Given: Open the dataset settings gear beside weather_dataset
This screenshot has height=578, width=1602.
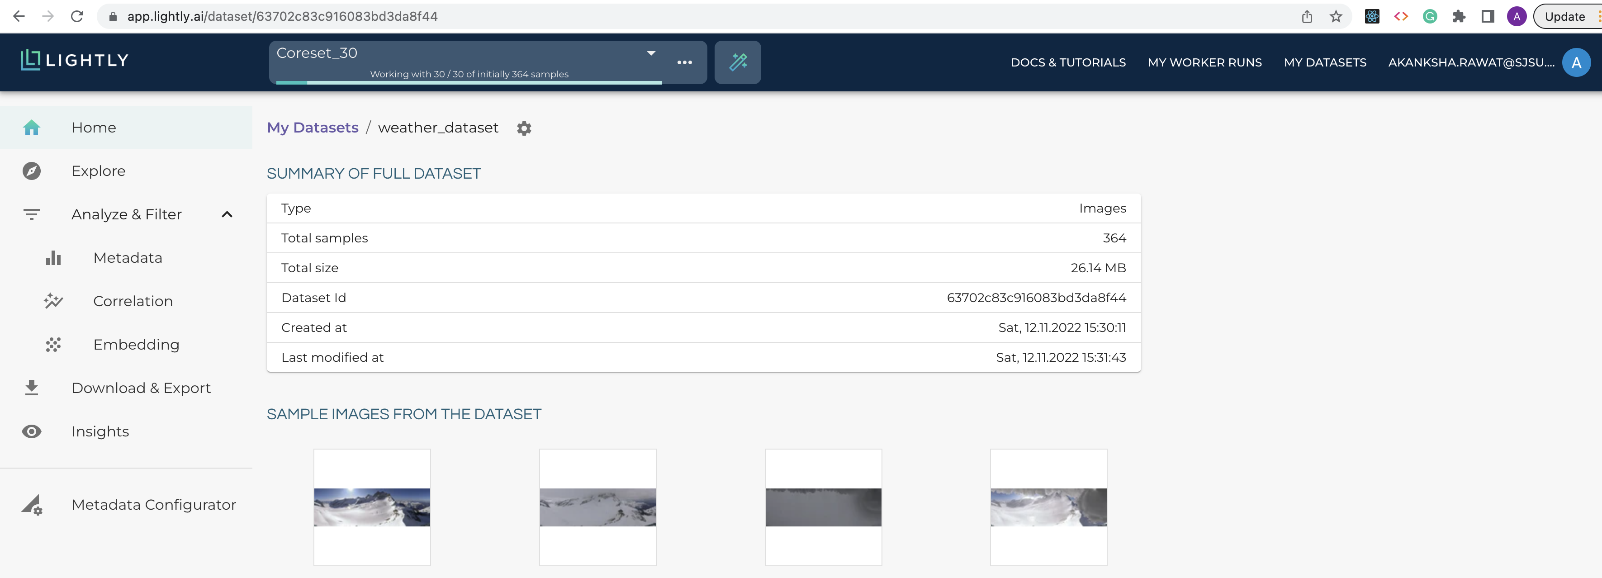Looking at the screenshot, I should click(x=524, y=128).
